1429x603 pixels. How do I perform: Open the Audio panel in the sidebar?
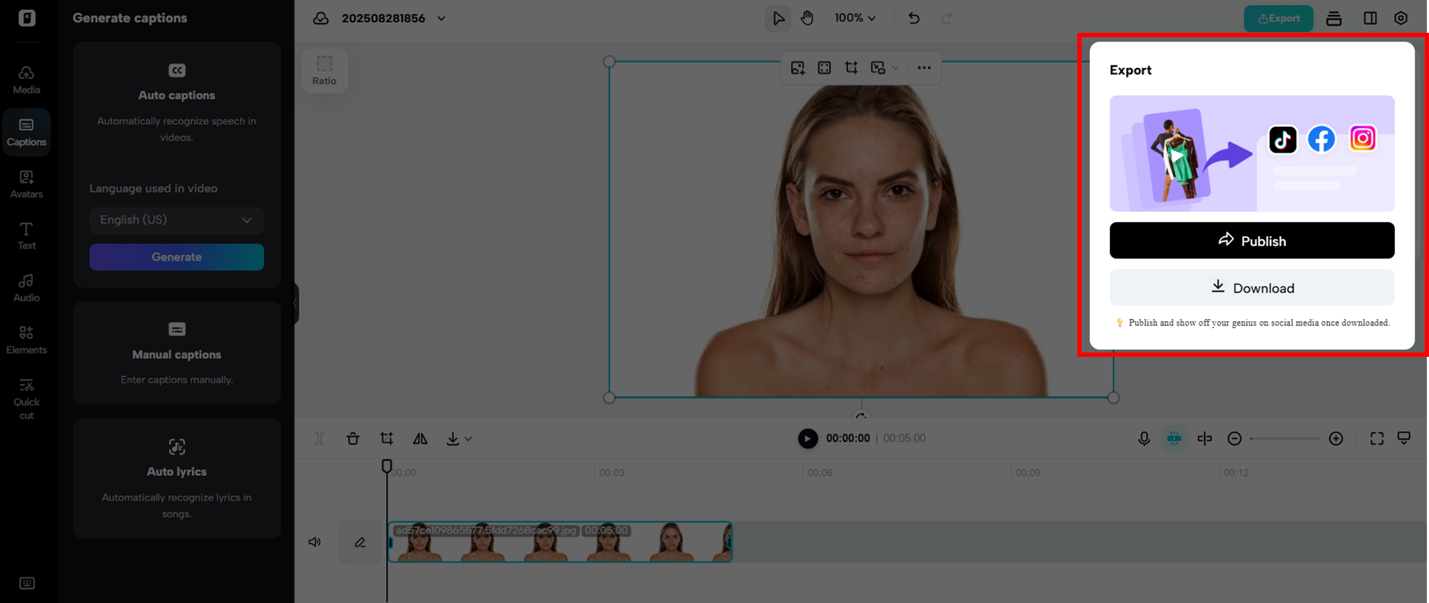[x=26, y=288]
